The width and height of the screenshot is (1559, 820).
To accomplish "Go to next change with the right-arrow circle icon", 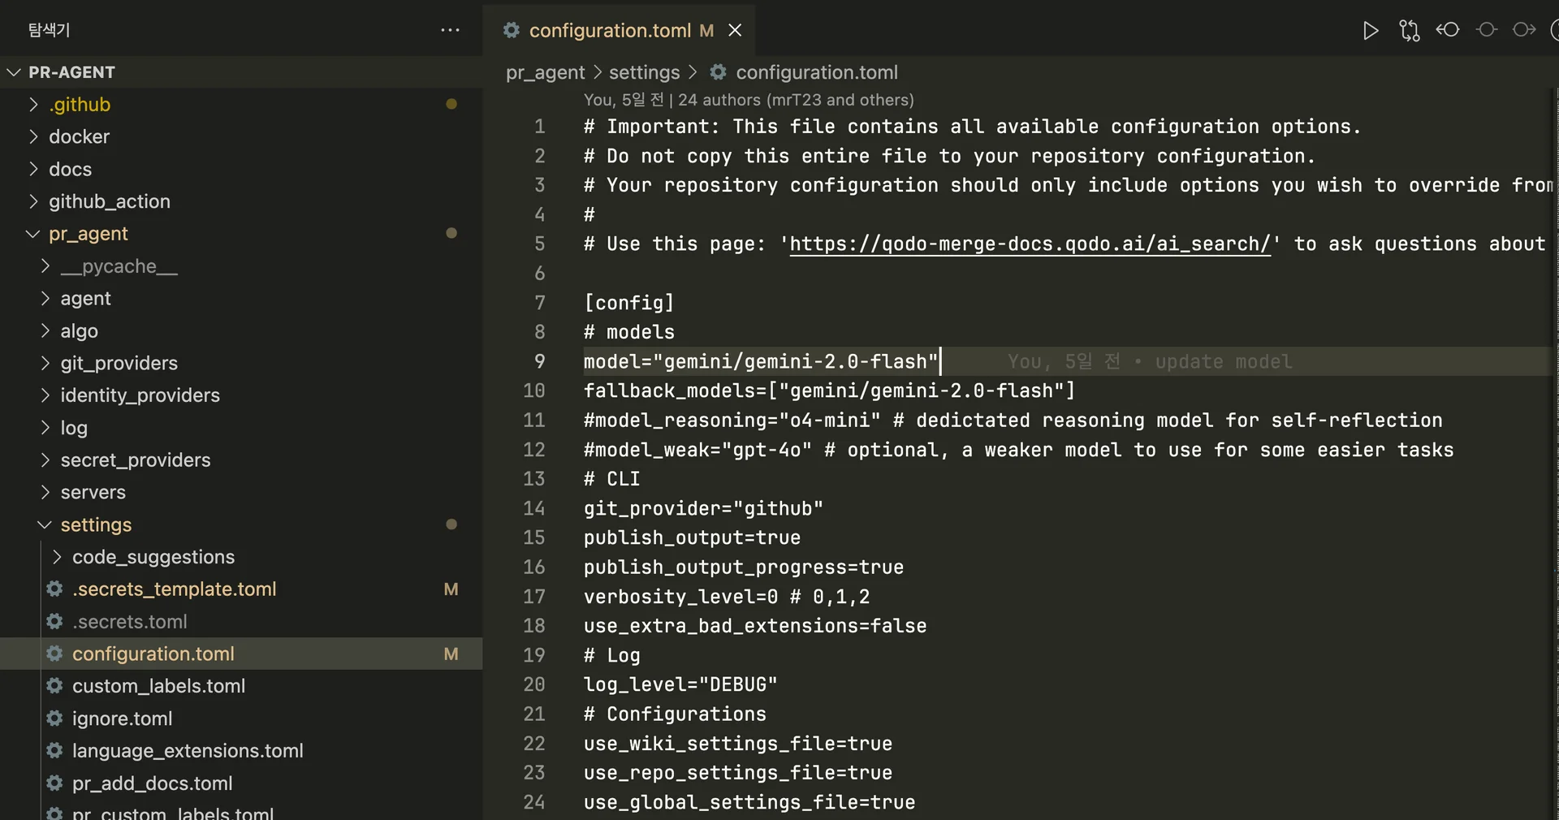I will (1524, 30).
